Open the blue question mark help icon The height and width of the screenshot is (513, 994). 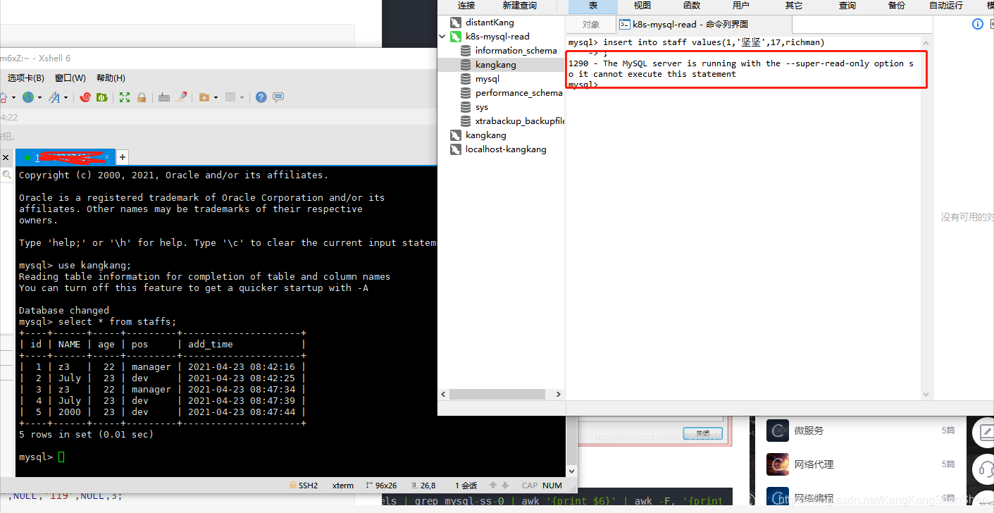coord(261,97)
